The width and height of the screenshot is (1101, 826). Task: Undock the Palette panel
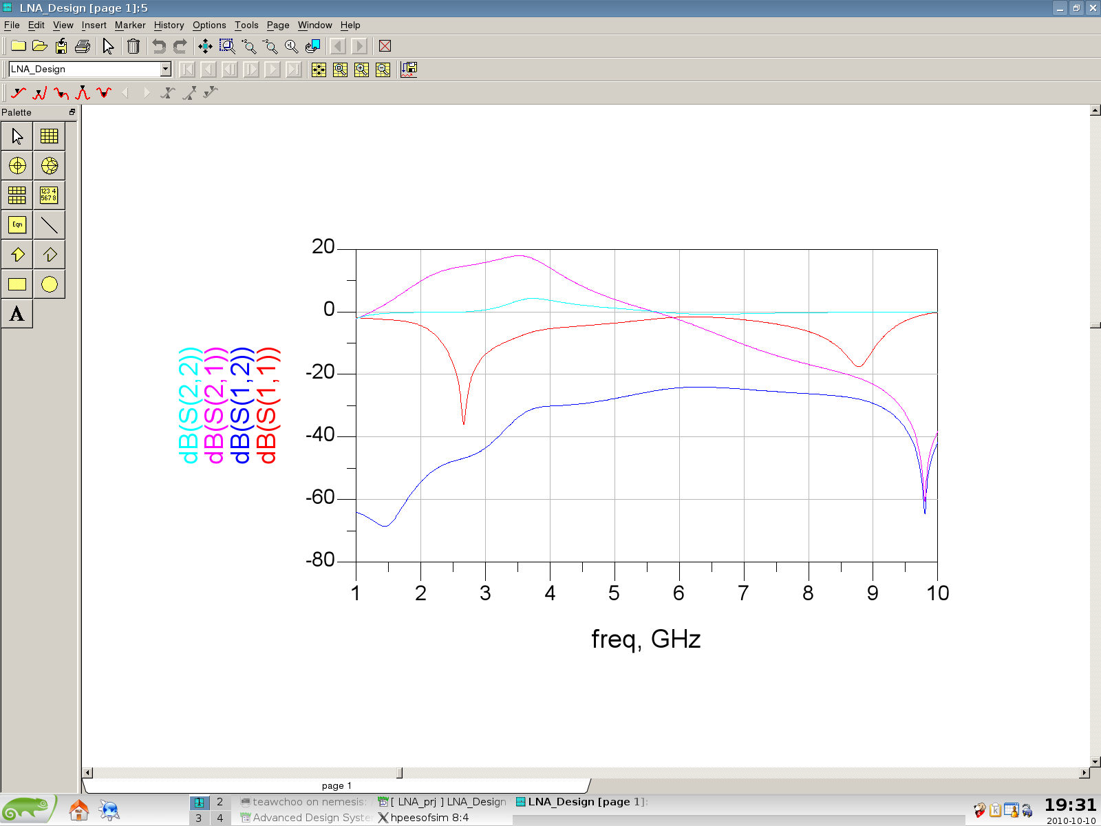(72, 112)
